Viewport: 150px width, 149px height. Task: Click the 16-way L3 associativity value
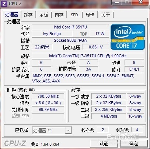pos(135,116)
